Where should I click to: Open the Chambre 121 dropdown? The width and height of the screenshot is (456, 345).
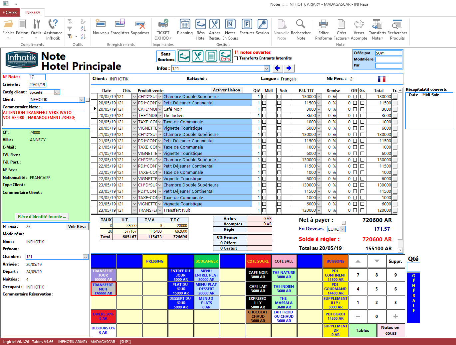click(x=86, y=257)
